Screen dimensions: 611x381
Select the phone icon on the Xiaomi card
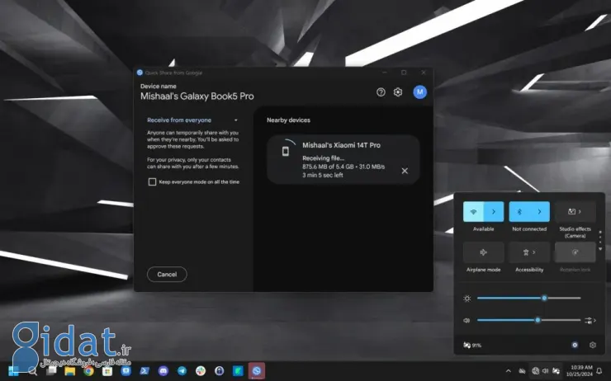pos(286,151)
